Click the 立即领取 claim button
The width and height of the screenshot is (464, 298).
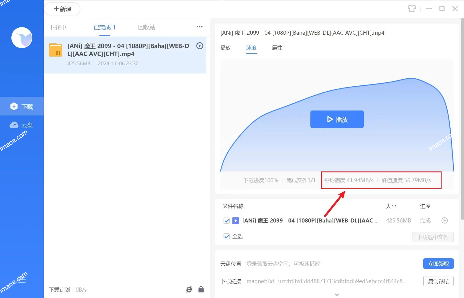pyautogui.click(x=438, y=264)
